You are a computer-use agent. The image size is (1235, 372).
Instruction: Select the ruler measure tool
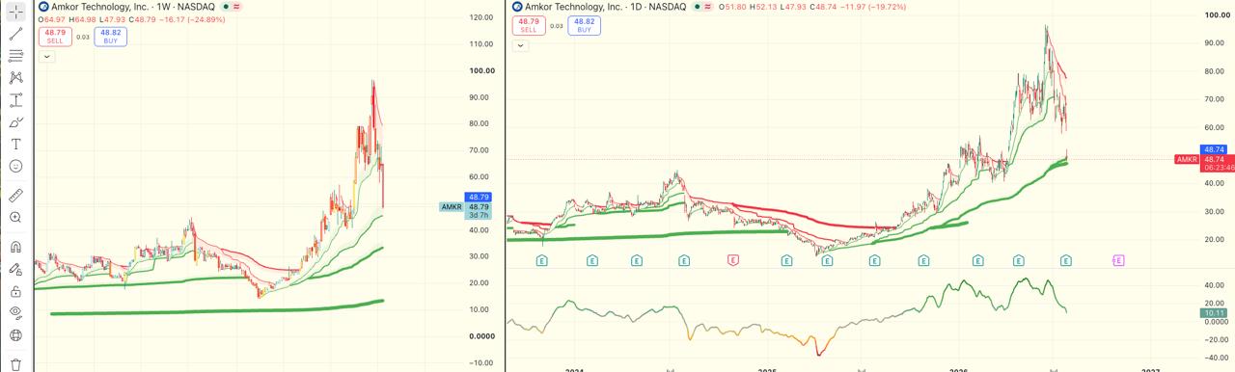pos(15,195)
